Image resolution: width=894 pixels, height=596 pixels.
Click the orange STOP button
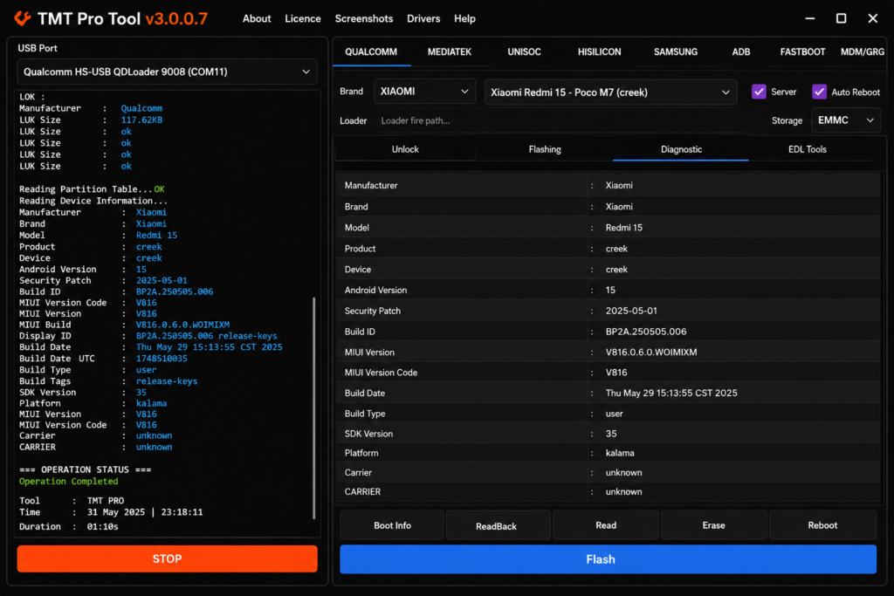tap(167, 558)
